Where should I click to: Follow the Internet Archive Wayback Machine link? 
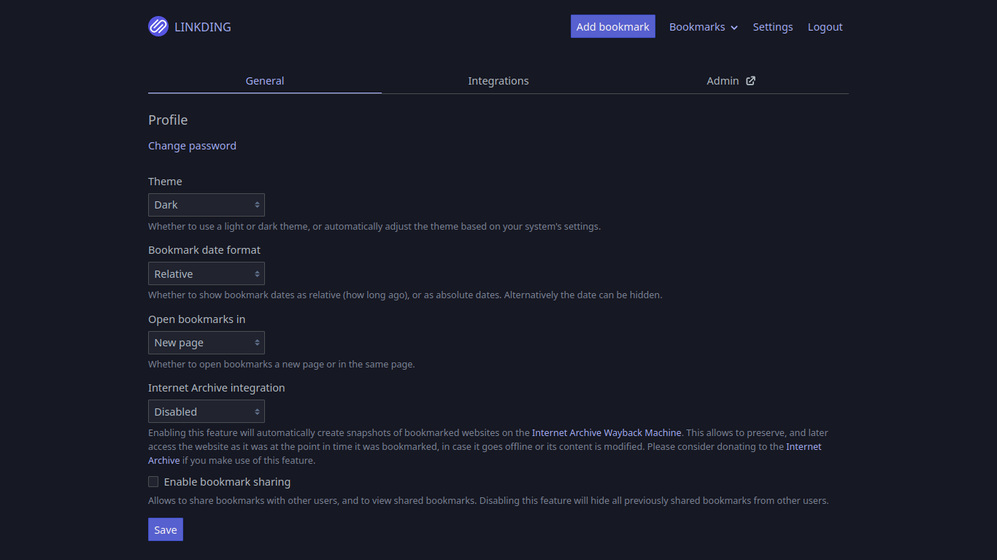tap(607, 433)
